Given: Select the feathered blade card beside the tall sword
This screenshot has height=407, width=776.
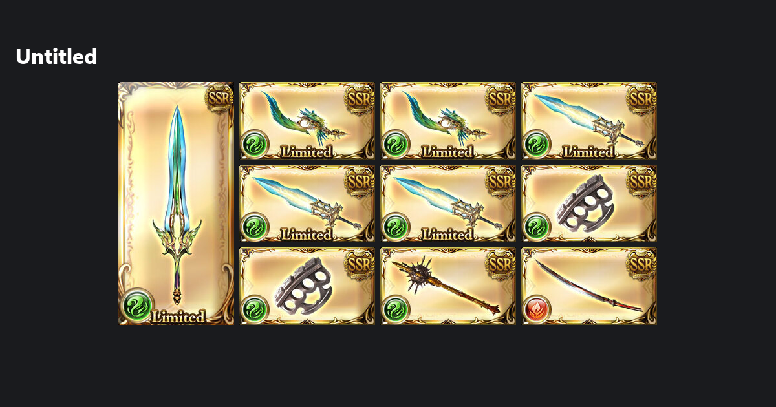Looking at the screenshot, I should click(307, 121).
